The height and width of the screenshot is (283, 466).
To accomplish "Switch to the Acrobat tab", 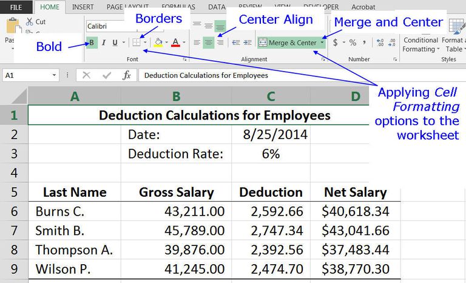I will (x=363, y=7).
